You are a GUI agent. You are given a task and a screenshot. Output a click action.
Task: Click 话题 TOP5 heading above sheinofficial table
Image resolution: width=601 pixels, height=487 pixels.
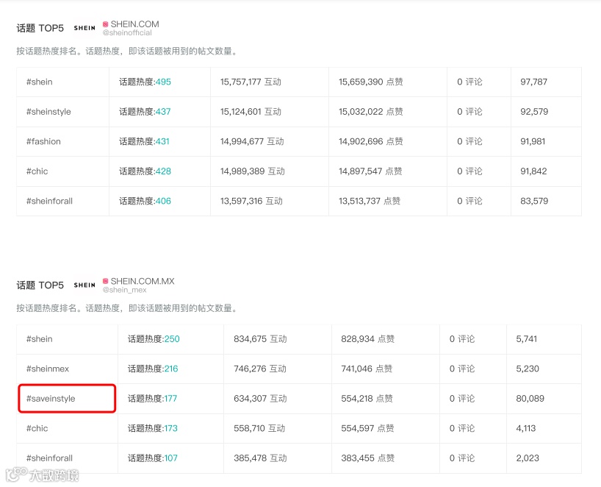40,29
